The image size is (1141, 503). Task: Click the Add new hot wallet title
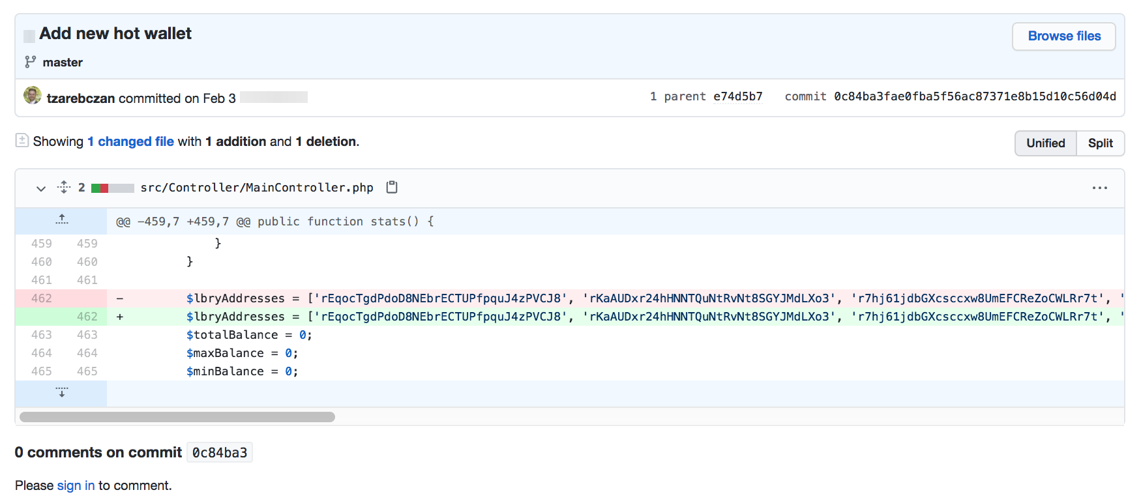[115, 33]
